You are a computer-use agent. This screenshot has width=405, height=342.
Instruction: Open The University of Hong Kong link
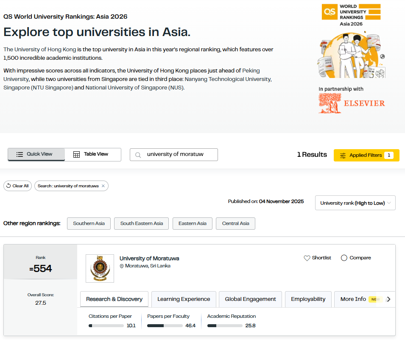(40, 49)
